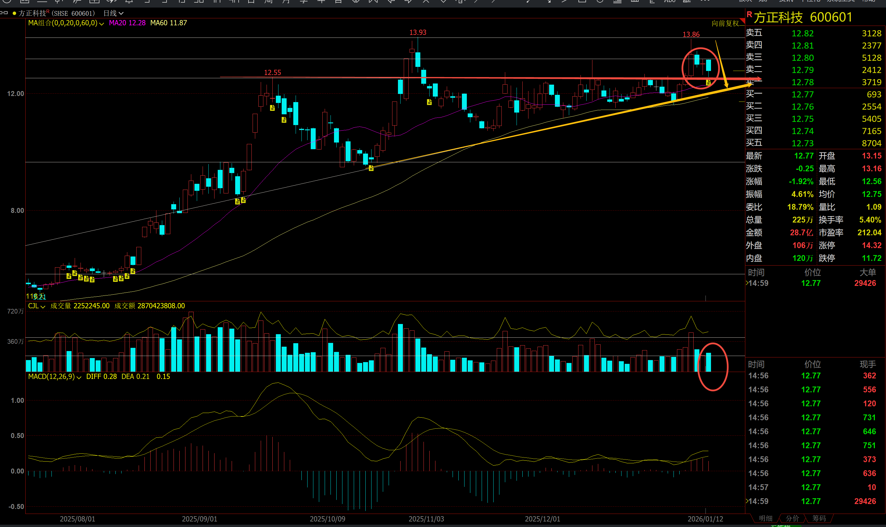Click the chain link icon beside stock name
Image resolution: width=886 pixels, height=527 pixels.
[4, 13]
